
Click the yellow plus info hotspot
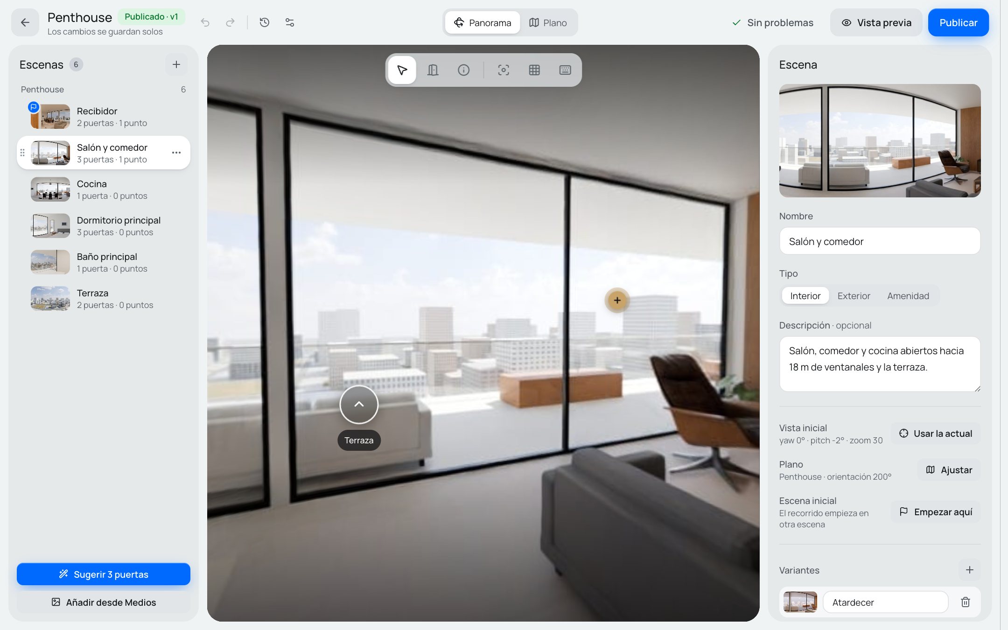pyautogui.click(x=617, y=300)
